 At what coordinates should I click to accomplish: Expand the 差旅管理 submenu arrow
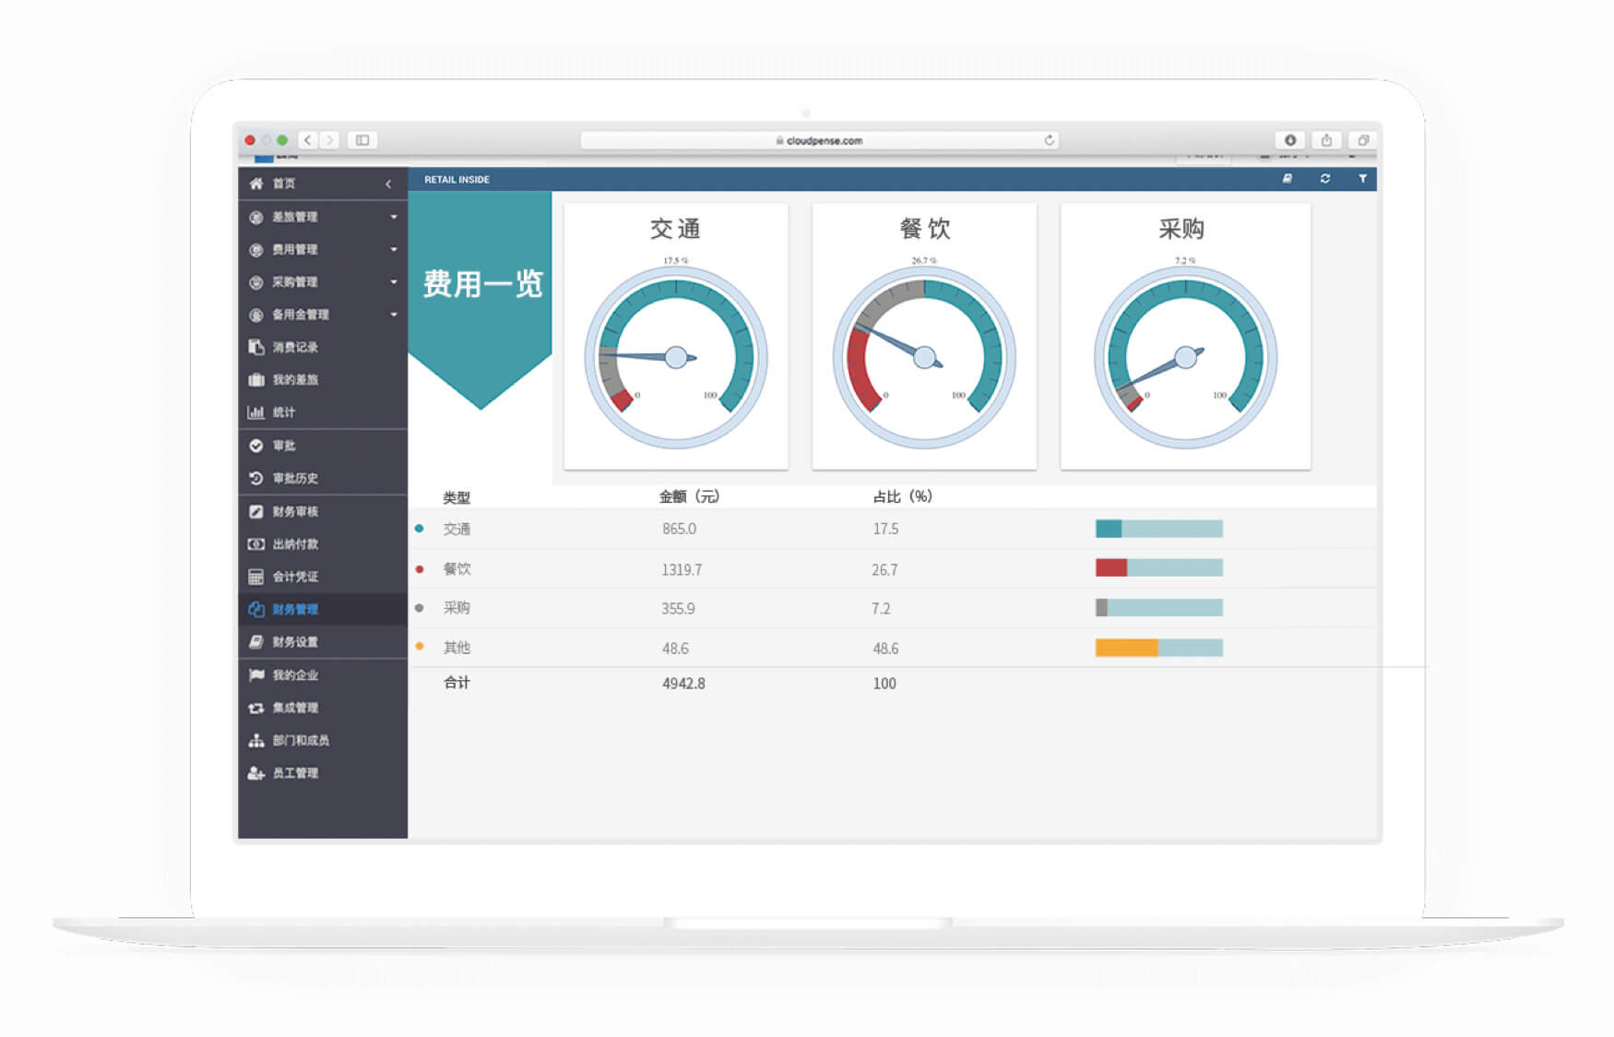click(x=394, y=217)
